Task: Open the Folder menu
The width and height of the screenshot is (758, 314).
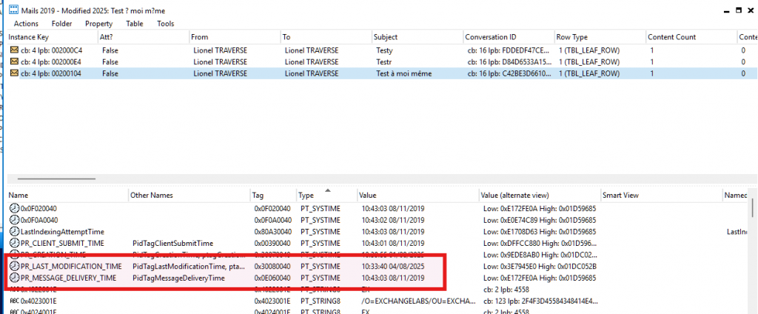Action: [x=61, y=24]
